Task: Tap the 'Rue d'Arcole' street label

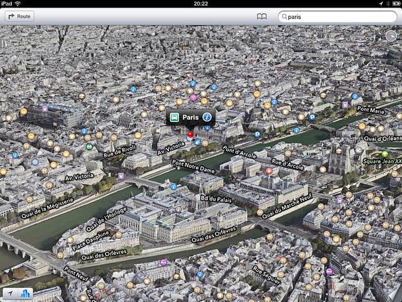Action: click(288, 164)
